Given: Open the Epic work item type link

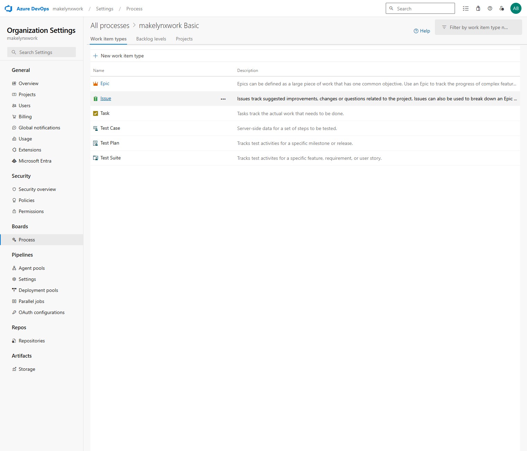Looking at the screenshot, I should [105, 84].
